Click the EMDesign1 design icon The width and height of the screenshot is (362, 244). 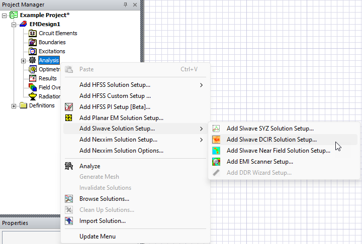(x=23, y=24)
